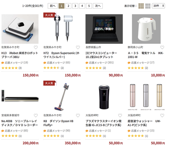The image size is (173, 146).
Task: Click the 次へ next page button
Action: (98, 6)
